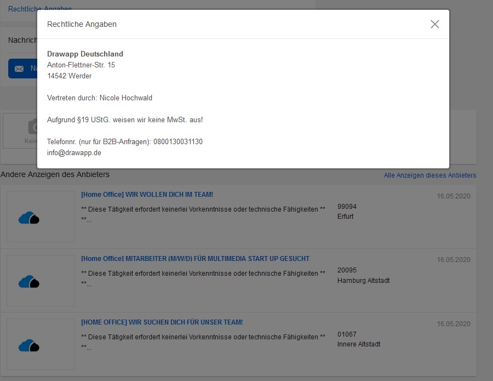This screenshot has height=381, width=493.
Task: Click description text of Erfurt ad
Action: tap(203, 214)
